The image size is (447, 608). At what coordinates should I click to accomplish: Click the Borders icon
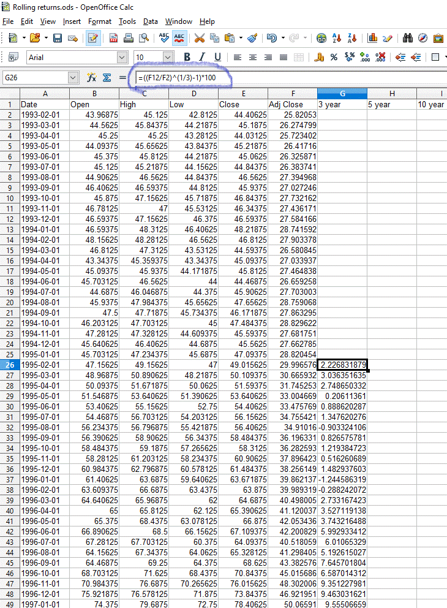[x=435, y=58]
